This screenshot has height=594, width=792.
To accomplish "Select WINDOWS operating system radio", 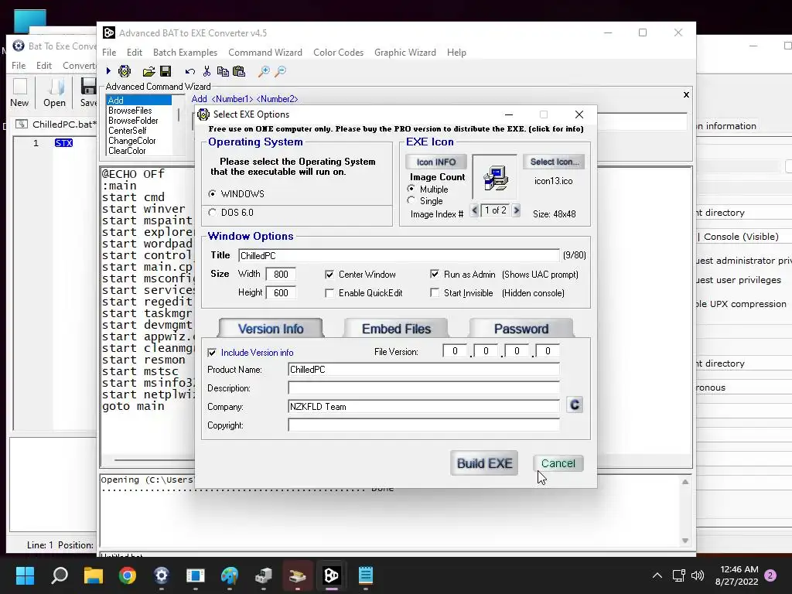I will point(212,194).
